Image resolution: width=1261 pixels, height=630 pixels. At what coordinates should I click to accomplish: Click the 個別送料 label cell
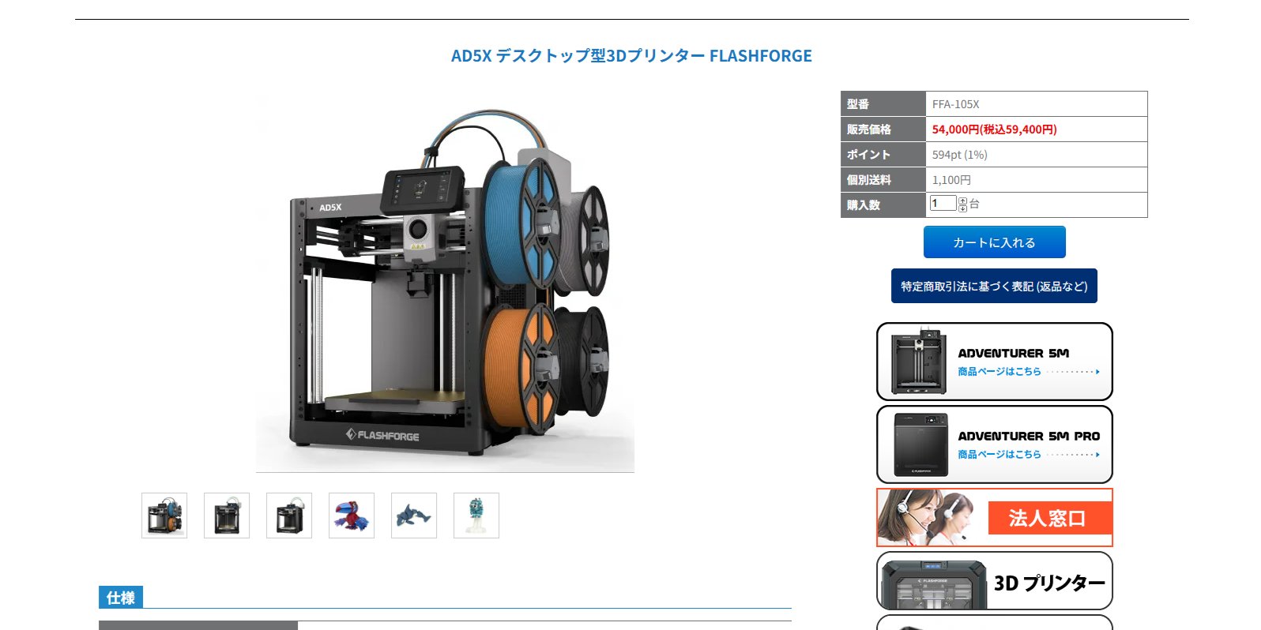click(x=883, y=180)
